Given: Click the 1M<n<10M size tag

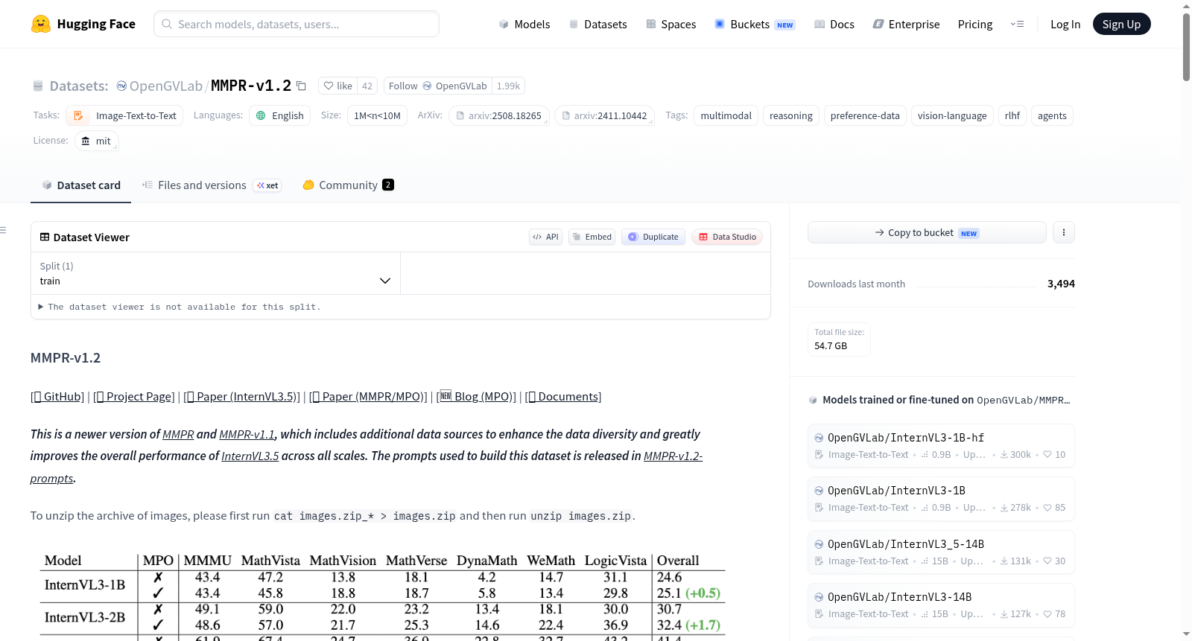Looking at the screenshot, I should (377, 115).
